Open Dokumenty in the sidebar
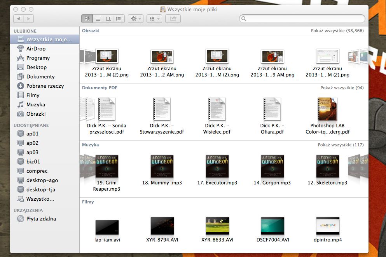The image size is (386, 257). pyautogui.click(x=45, y=77)
